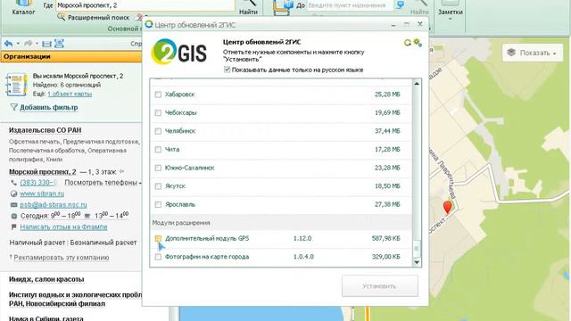Click the website globe icon

click(x=14, y=193)
